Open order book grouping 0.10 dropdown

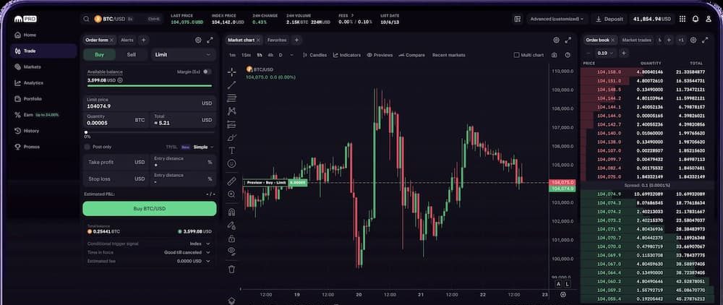pos(605,53)
